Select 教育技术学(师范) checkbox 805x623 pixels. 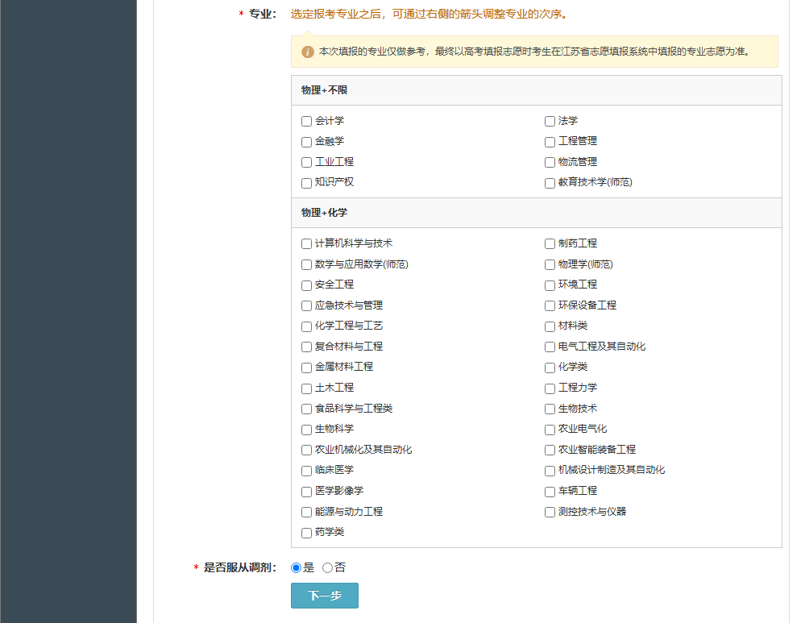550,183
